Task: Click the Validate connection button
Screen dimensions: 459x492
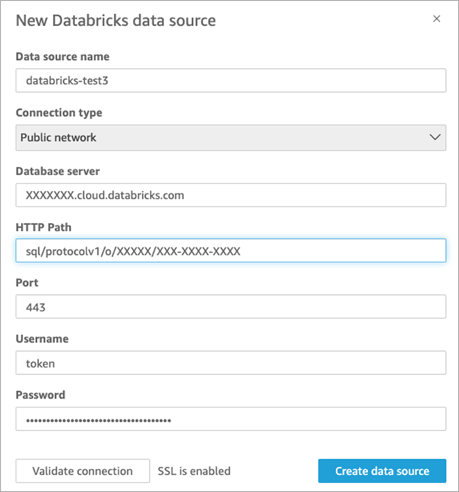Action: coord(83,471)
